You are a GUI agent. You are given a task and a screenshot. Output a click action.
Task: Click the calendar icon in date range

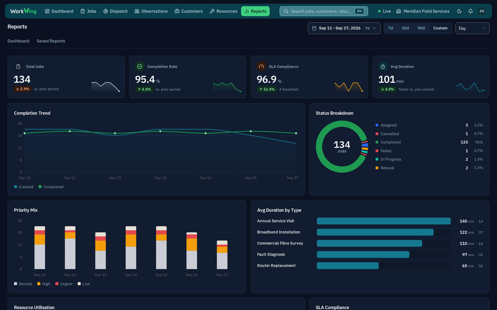click(x=314, y=28)
